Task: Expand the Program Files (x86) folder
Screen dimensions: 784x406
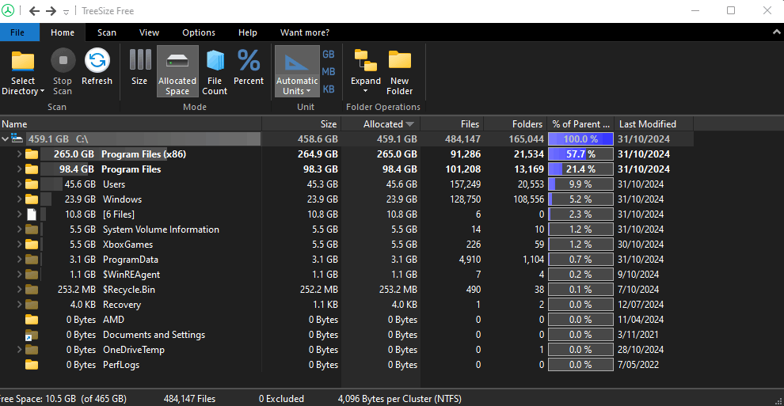Action: pyautogui.click(x=19, y=154)
